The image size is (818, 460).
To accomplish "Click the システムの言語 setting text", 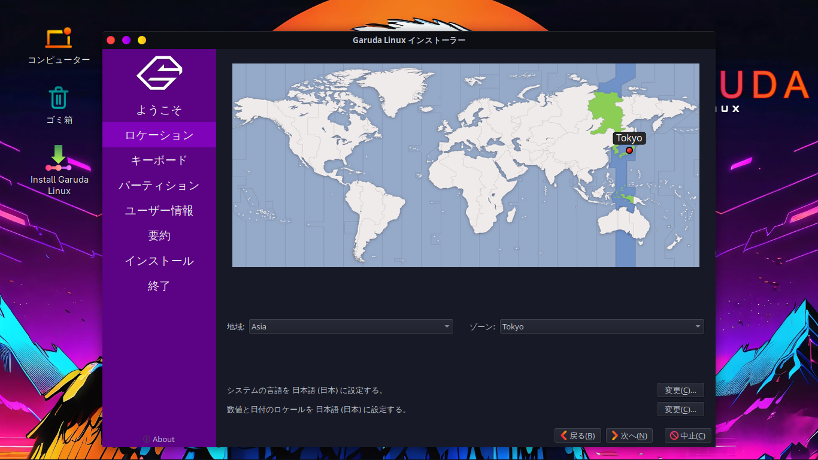I will coord(305,391).
